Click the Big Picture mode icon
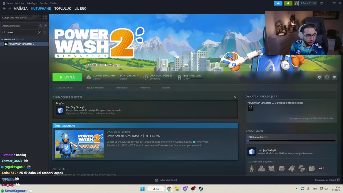The height and width of the screenshot is (193, 343). tap(322, 3)
